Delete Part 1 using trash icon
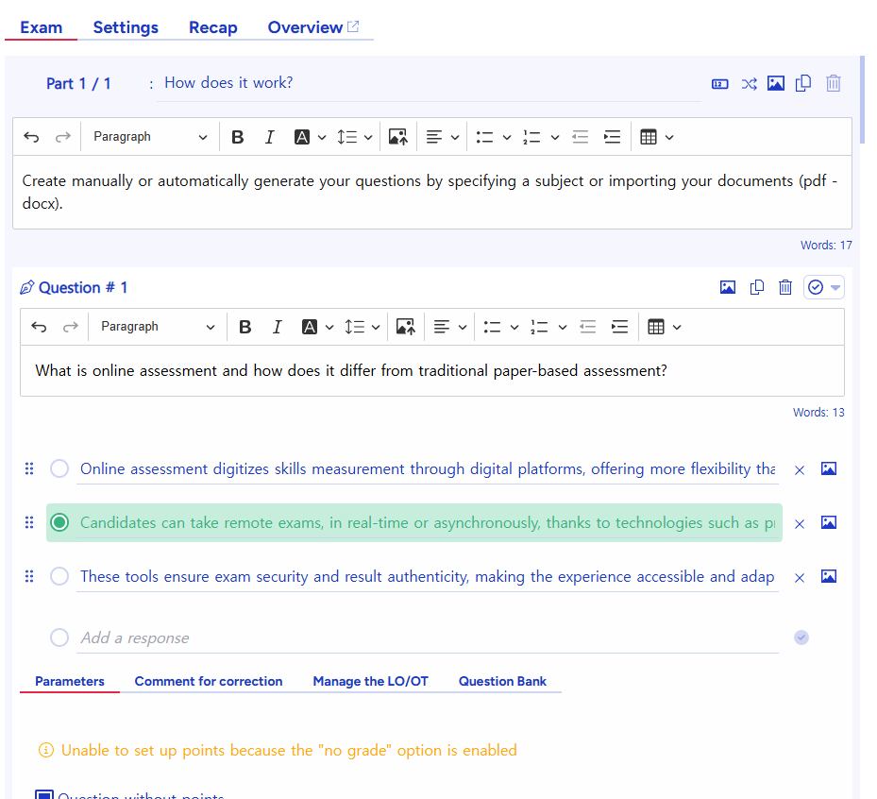The image size is (877, 799). click(834, 83)
